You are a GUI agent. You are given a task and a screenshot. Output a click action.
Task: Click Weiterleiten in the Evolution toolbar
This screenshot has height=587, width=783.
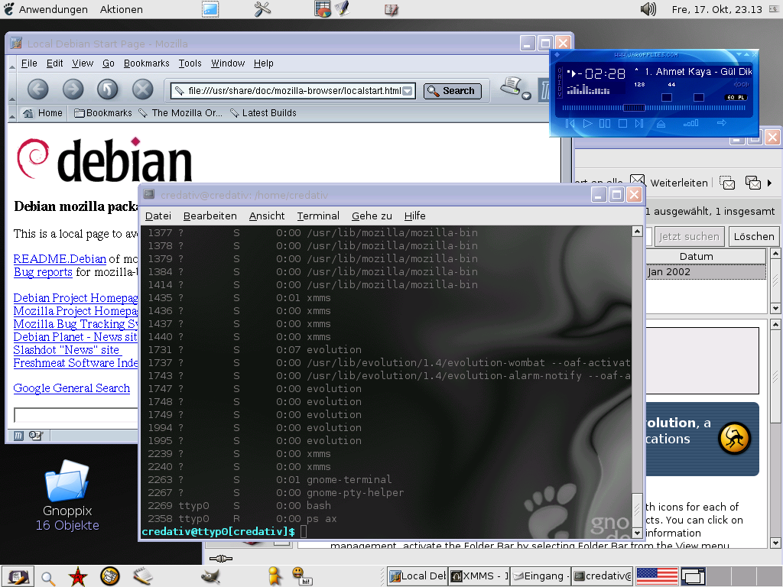click(x=670, y=182)
